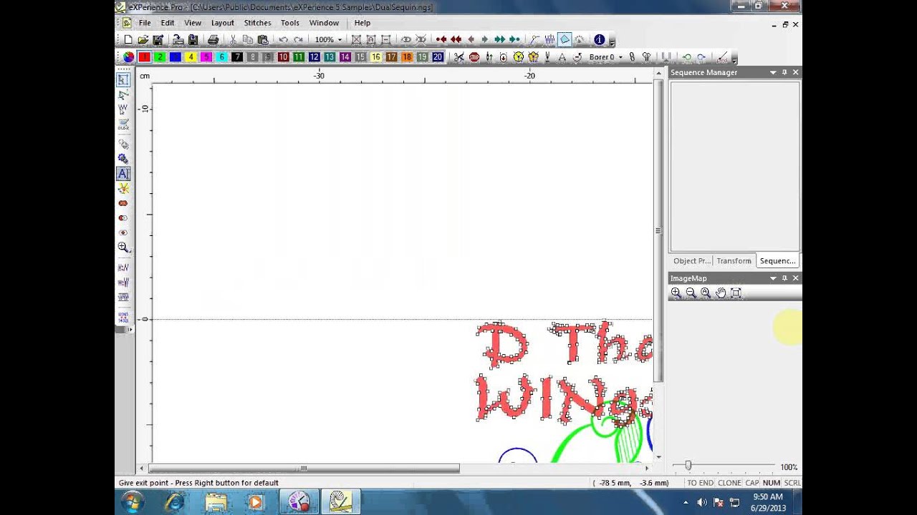Select orange color swatch 18

tap(407, 57)
